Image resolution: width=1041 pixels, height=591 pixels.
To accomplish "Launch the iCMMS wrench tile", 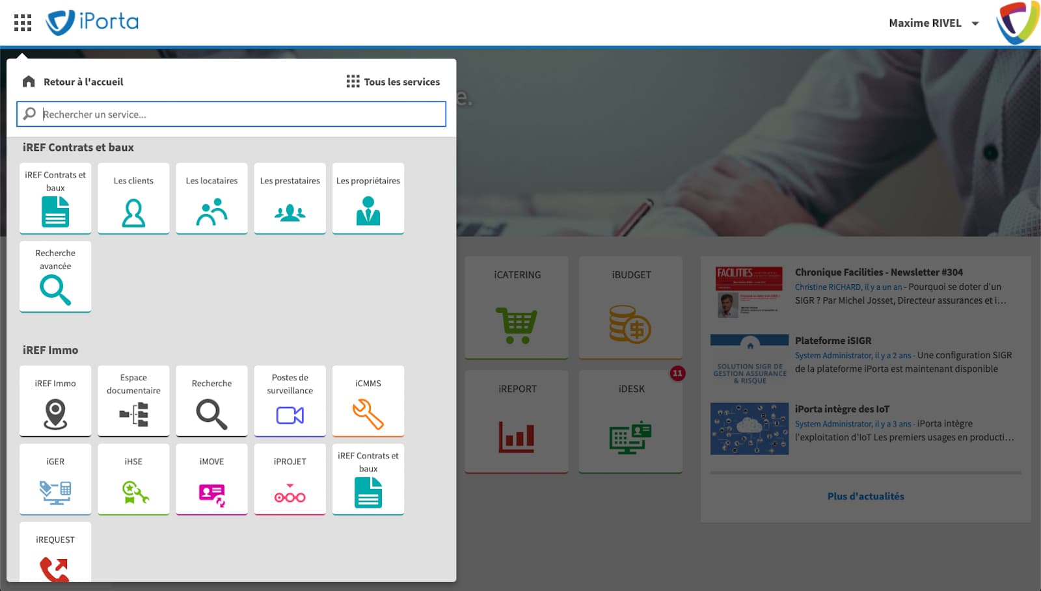I will [368, 401].
